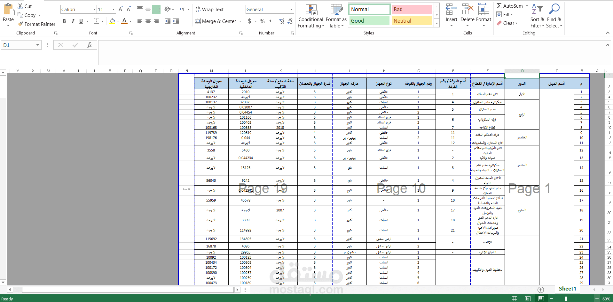Toggle Bold formatting
The image size is (613, 302).
click(64, 21)
